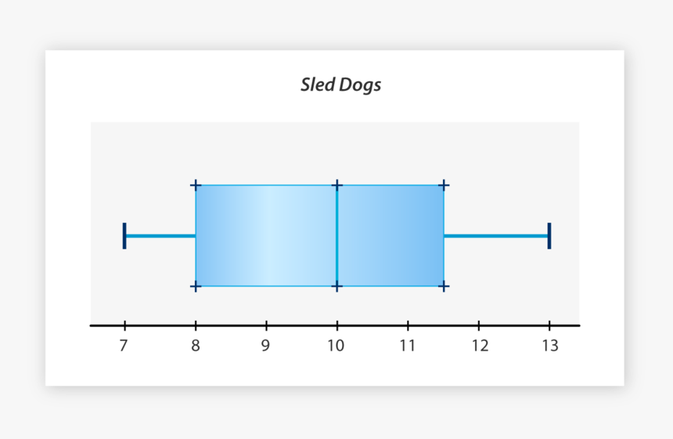Click the axis label 11
Image resolution: width=673 pixels, height=439 pixels.
(408, 346)
